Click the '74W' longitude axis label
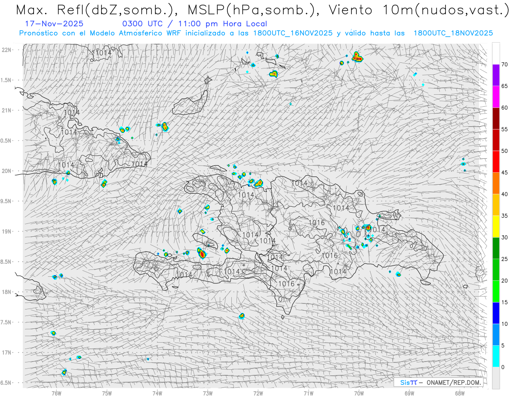 coord(157,393)
